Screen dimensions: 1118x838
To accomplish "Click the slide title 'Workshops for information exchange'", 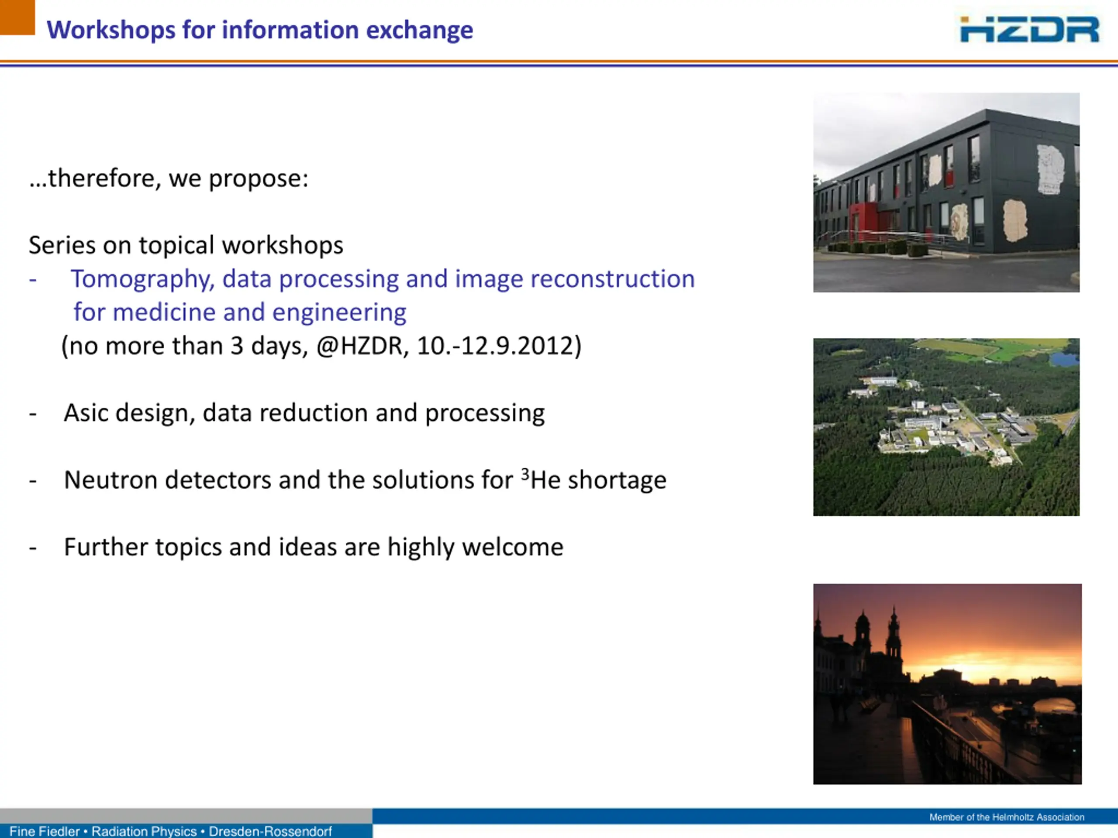I will coord(260,30).
